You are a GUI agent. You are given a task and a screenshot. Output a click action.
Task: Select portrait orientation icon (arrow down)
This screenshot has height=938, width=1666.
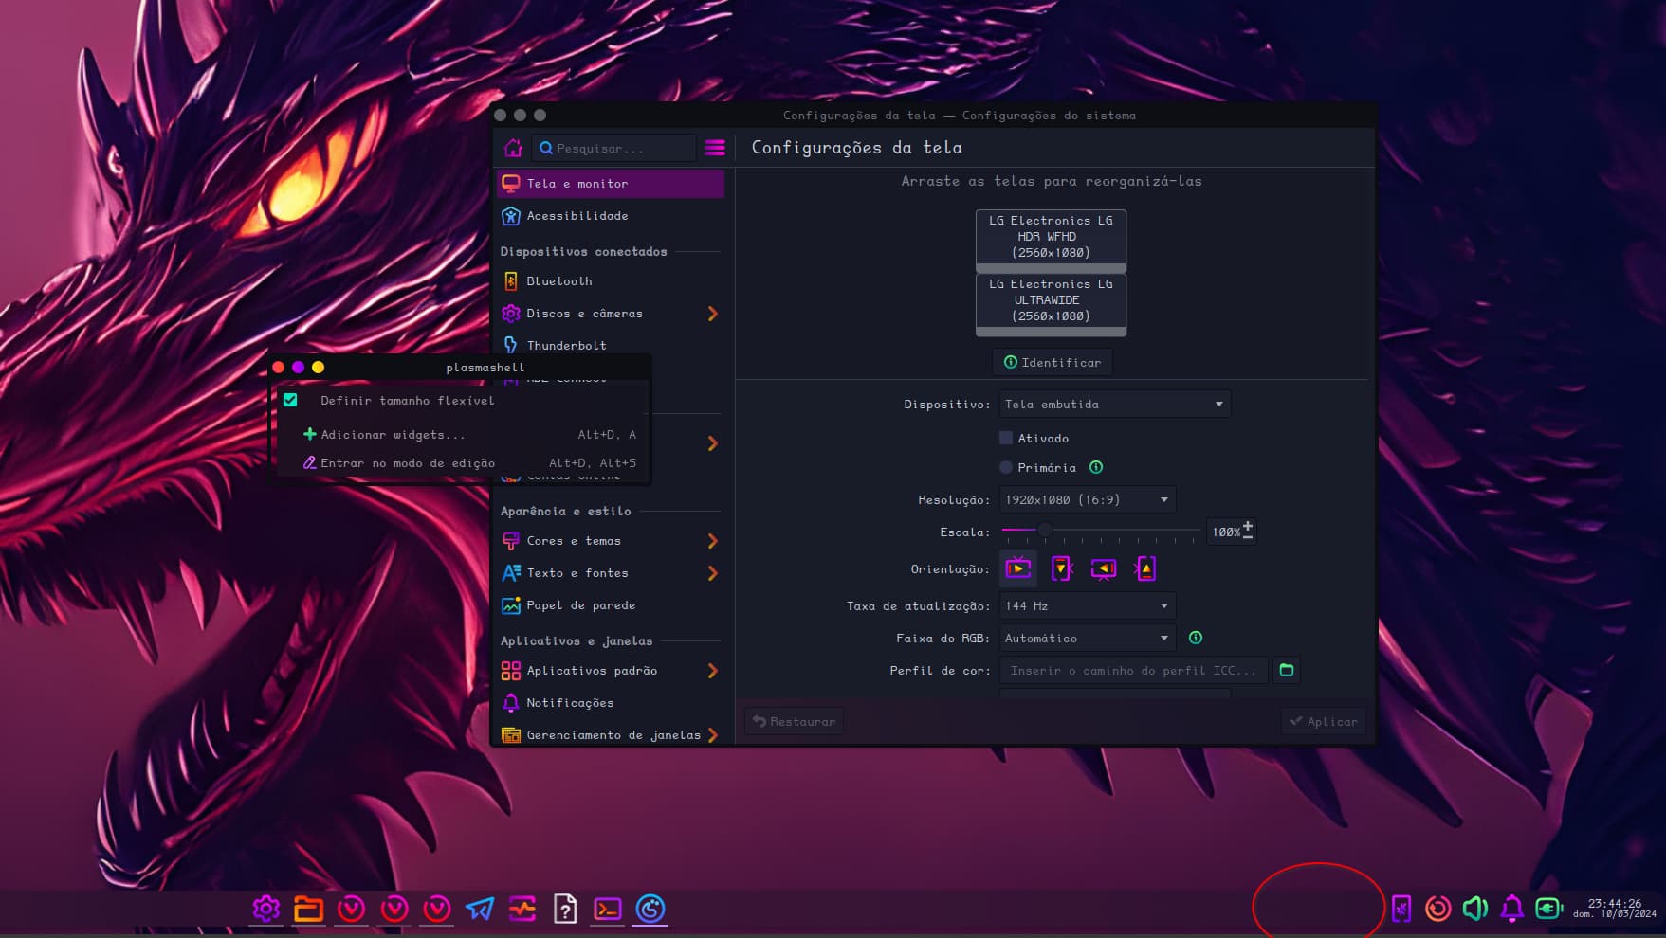1061,568
